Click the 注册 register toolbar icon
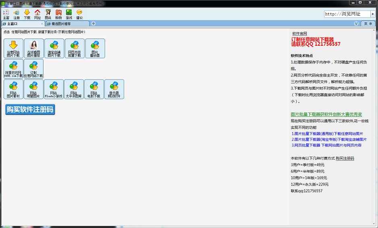The width and height of the screenshot is (378, 228). [17, 14]
